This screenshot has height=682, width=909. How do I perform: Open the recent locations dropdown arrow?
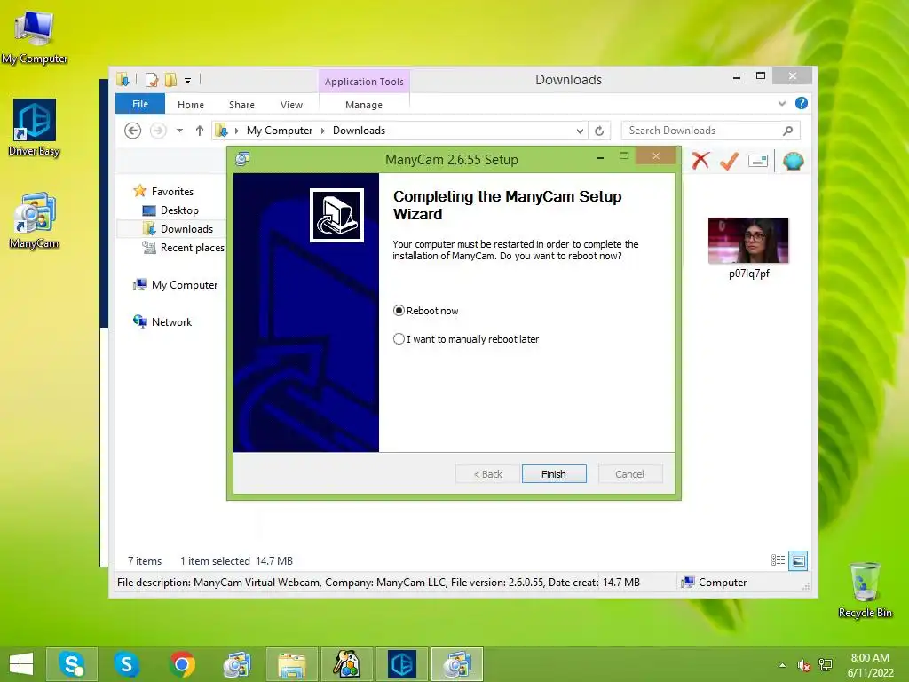point(179,131)
